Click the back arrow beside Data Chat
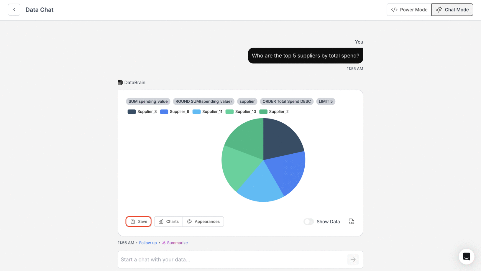 [x=14, y=9]
